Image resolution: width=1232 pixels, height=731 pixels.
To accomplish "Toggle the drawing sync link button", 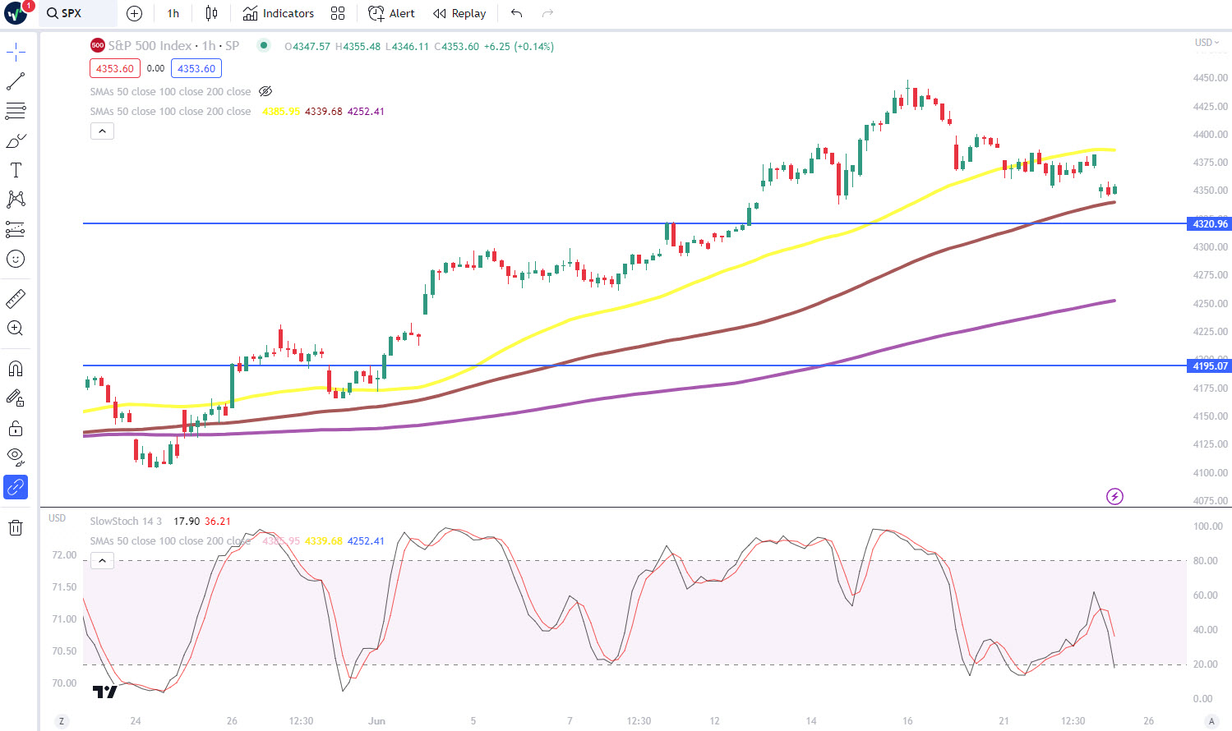I will (16, 487).
